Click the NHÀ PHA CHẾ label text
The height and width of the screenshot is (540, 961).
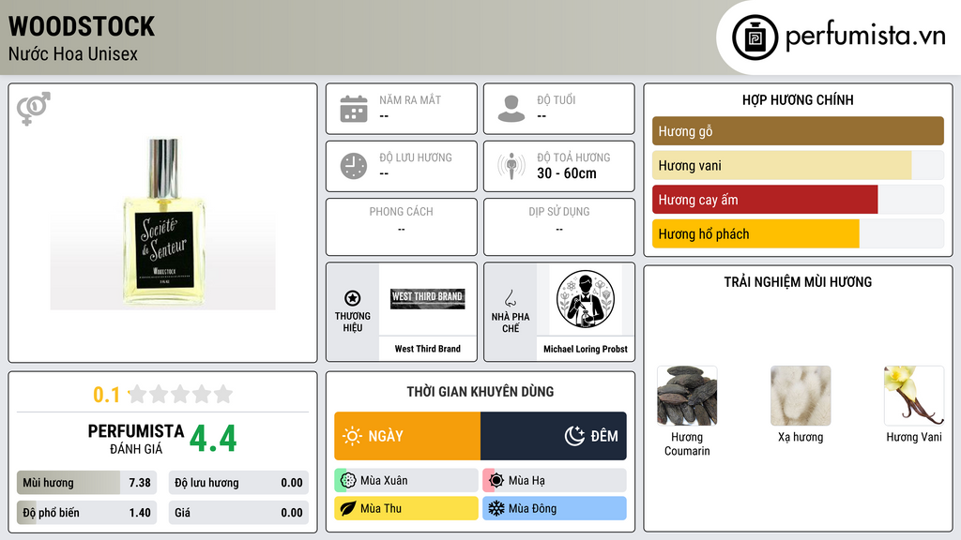tap(510, 322)
